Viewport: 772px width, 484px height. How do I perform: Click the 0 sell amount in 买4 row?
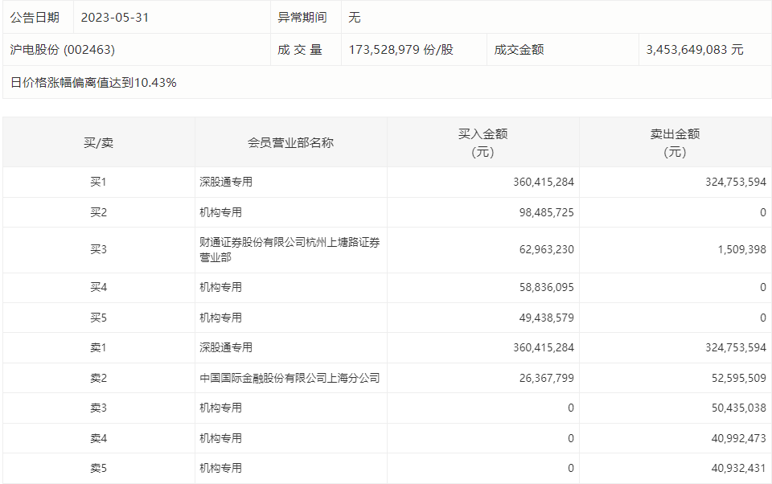[x=763, y=288]
